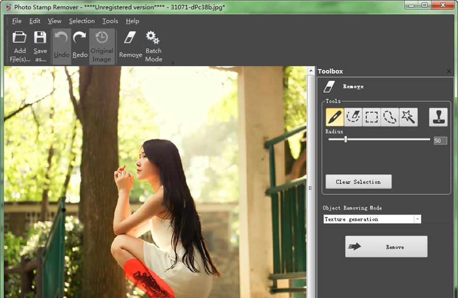Select the clone stamp tool
Image resolution: width=458 pixels, height=298 pixels.
(438, 116)
